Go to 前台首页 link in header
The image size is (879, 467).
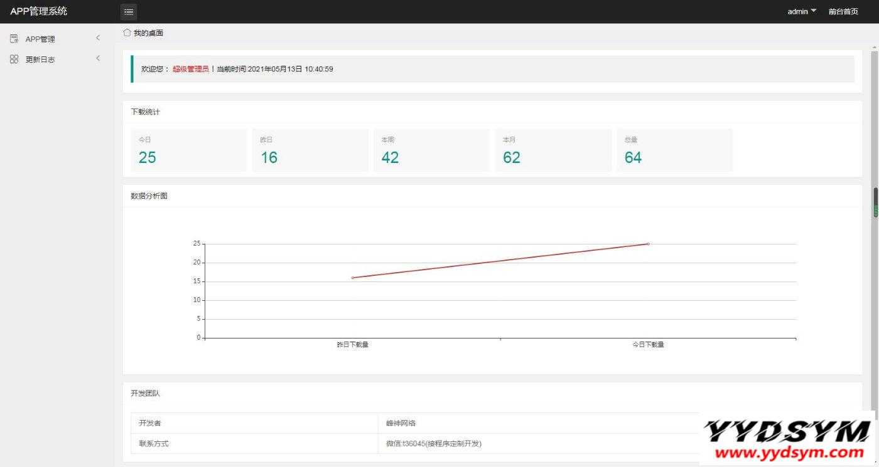(x=843, y=11)
